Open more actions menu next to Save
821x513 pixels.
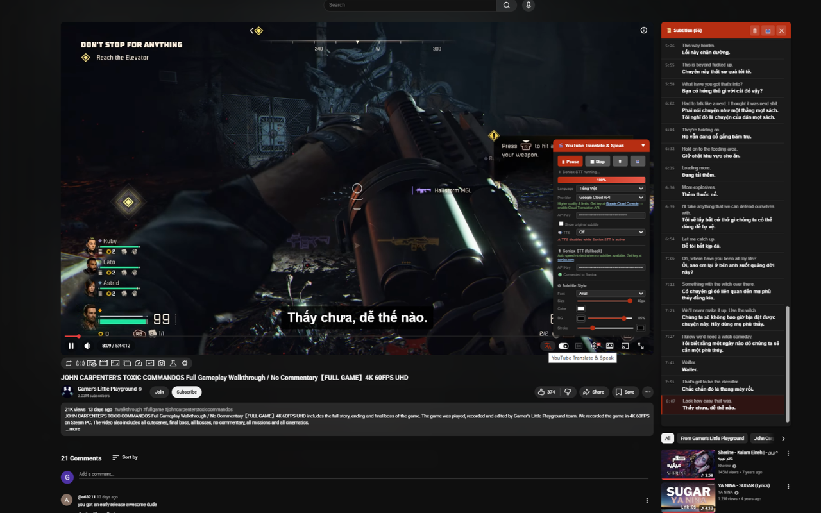click(x=648, y=392)
